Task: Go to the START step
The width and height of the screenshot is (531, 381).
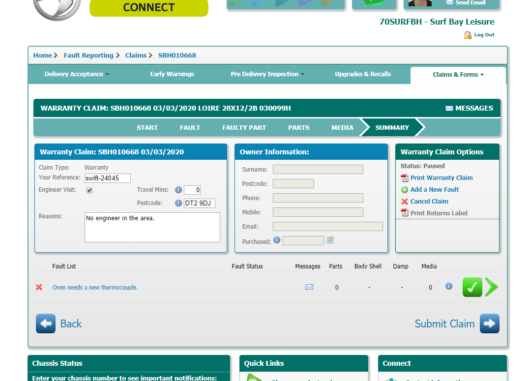Action: tap(147, 128)
